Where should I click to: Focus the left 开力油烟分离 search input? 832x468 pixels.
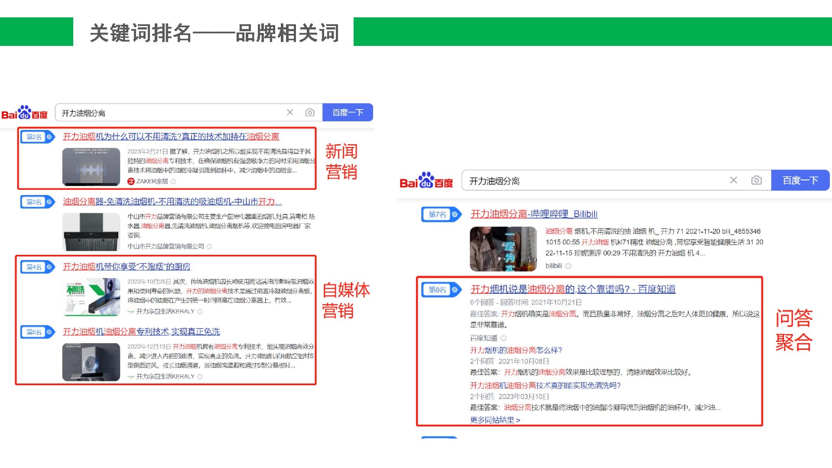173,113
